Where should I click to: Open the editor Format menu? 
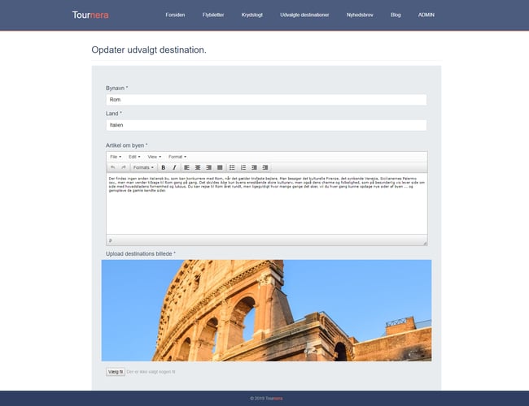177,157
